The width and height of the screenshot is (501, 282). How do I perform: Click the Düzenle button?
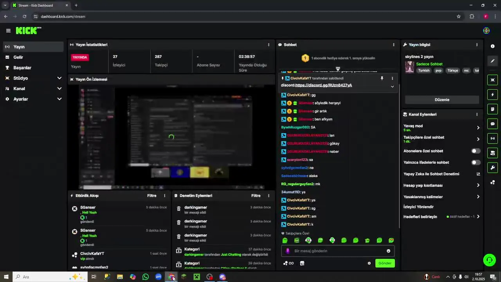click(x=442, y=99)
